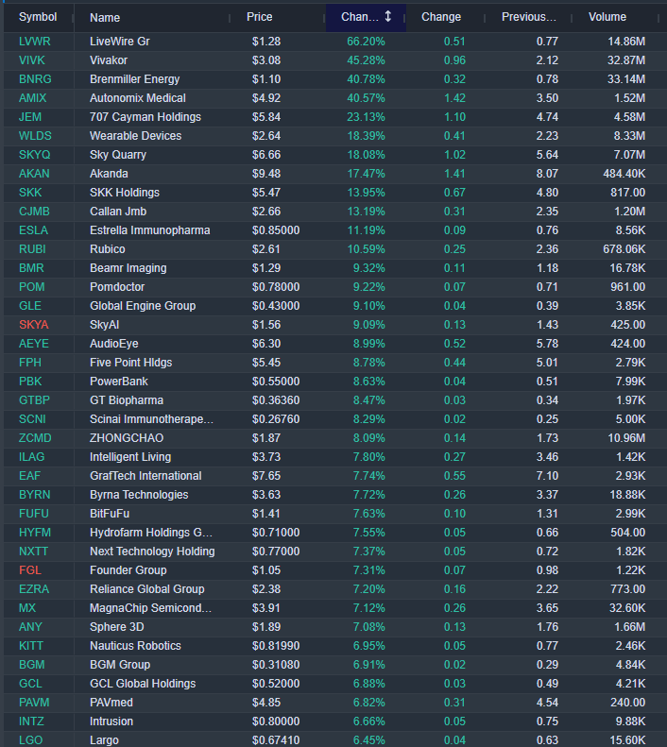Click the 7.10 previous close for GrafTech
This screenshot has height=747, width=667.
[x=547, y=476]
